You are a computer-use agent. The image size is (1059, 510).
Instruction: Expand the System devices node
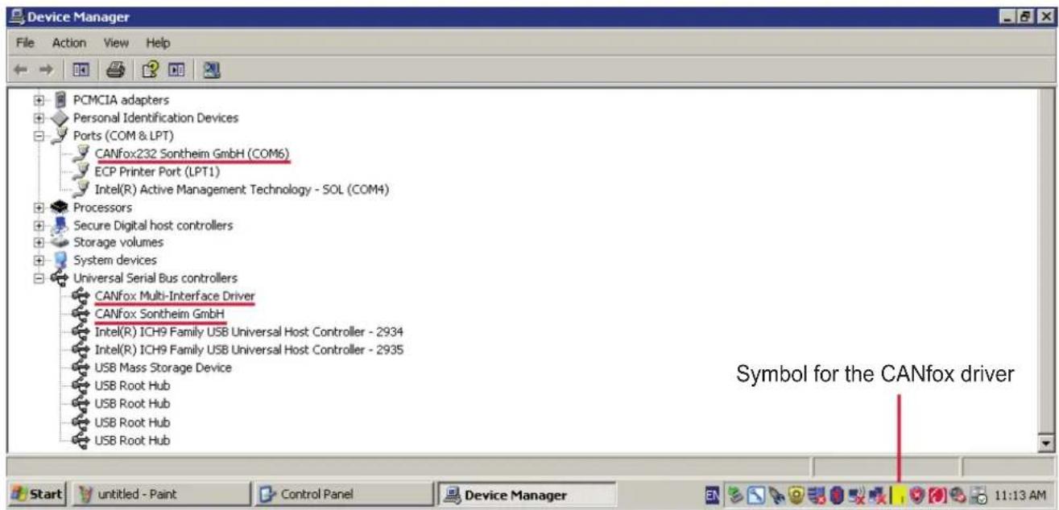(38, 261)
